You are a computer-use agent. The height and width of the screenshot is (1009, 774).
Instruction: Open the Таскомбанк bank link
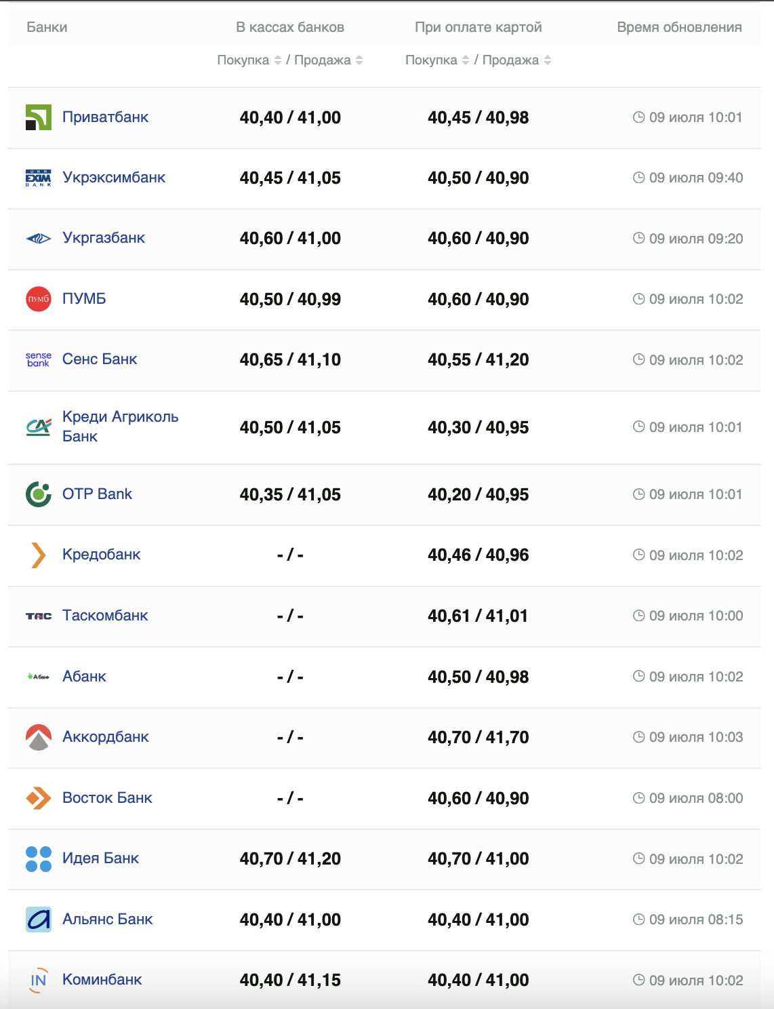coord(105,615)
